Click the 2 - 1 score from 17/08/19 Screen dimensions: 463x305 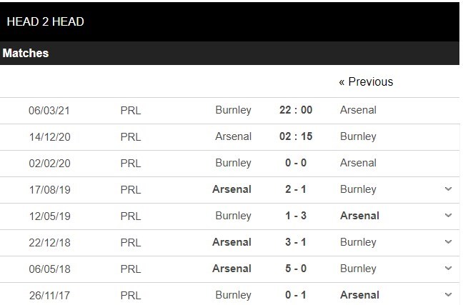coord(296,189)
